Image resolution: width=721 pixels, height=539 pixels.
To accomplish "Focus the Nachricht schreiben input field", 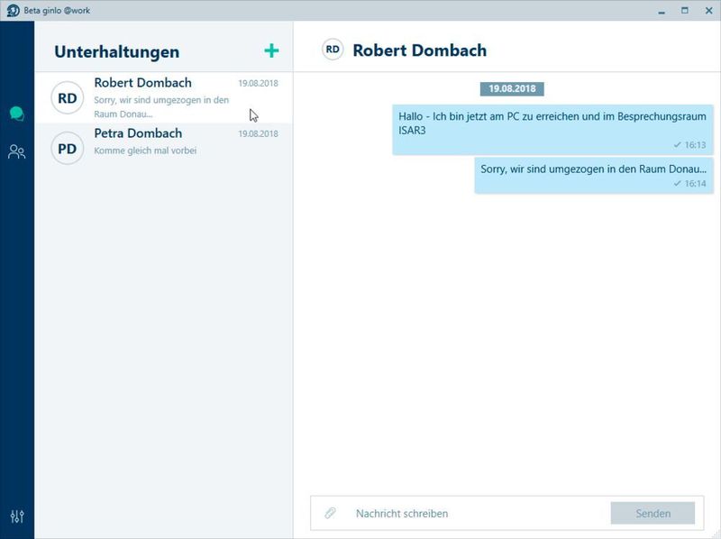I will click(x=478, y=514).
